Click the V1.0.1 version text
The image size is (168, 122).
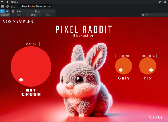point(156,117)
